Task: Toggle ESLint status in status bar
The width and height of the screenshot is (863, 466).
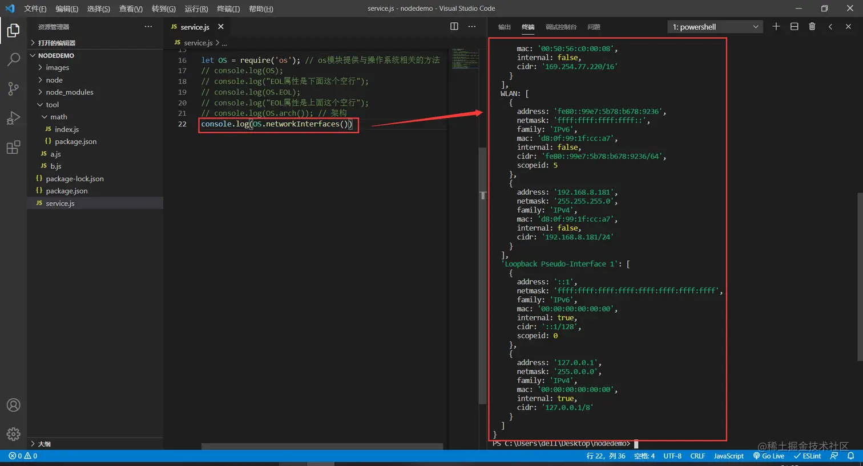Action: pos(807,456)
